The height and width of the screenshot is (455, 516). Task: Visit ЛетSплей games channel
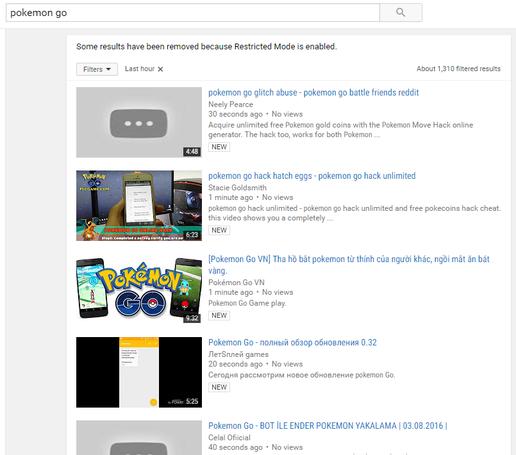pos(238,354)
